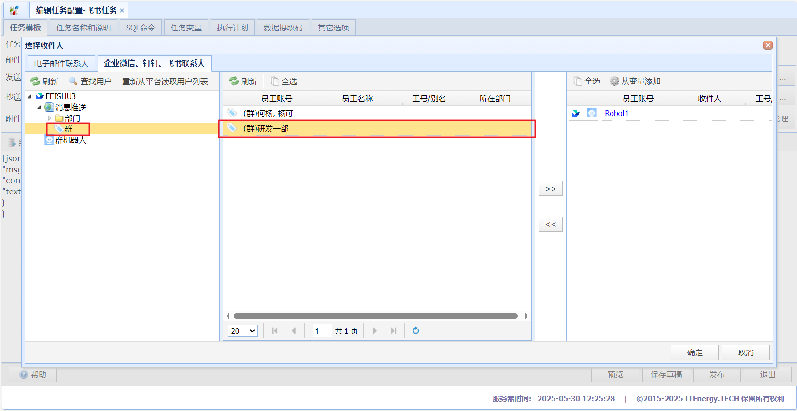Jump to last page icon
Viewport: 797px width, 411px height.
(394, 331)
